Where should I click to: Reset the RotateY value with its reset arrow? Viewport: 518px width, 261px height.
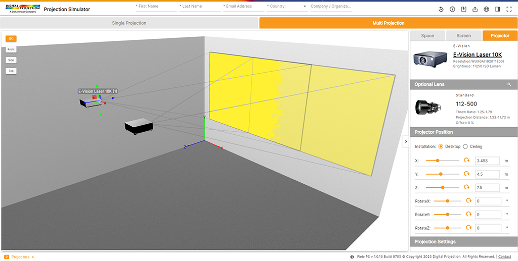[x=468, y=214]
